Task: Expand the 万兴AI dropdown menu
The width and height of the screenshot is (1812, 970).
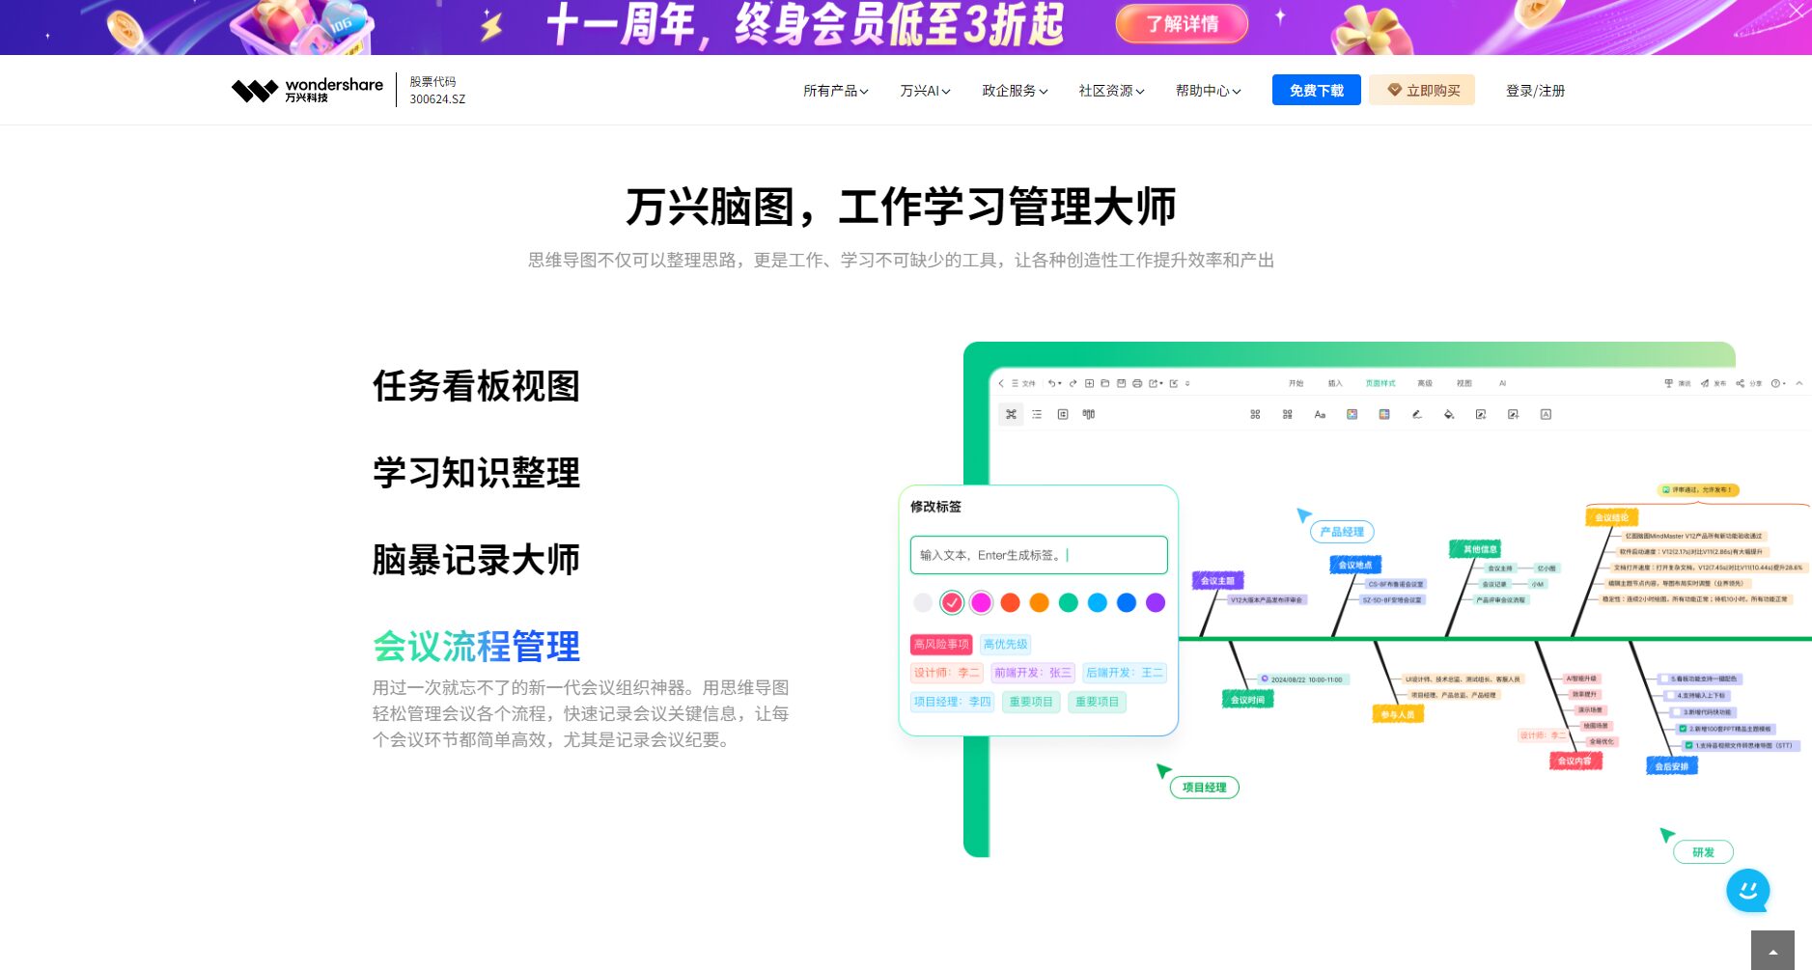Action: tap(925, 91)
